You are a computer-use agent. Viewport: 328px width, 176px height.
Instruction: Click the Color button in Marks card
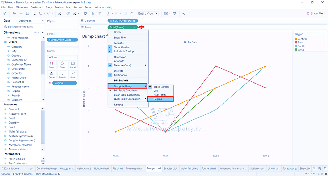[52, 65]
